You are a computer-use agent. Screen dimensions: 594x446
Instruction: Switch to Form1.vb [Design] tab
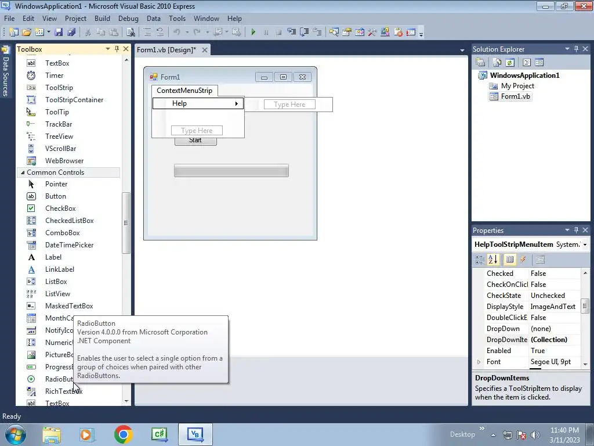coord(166,50)
